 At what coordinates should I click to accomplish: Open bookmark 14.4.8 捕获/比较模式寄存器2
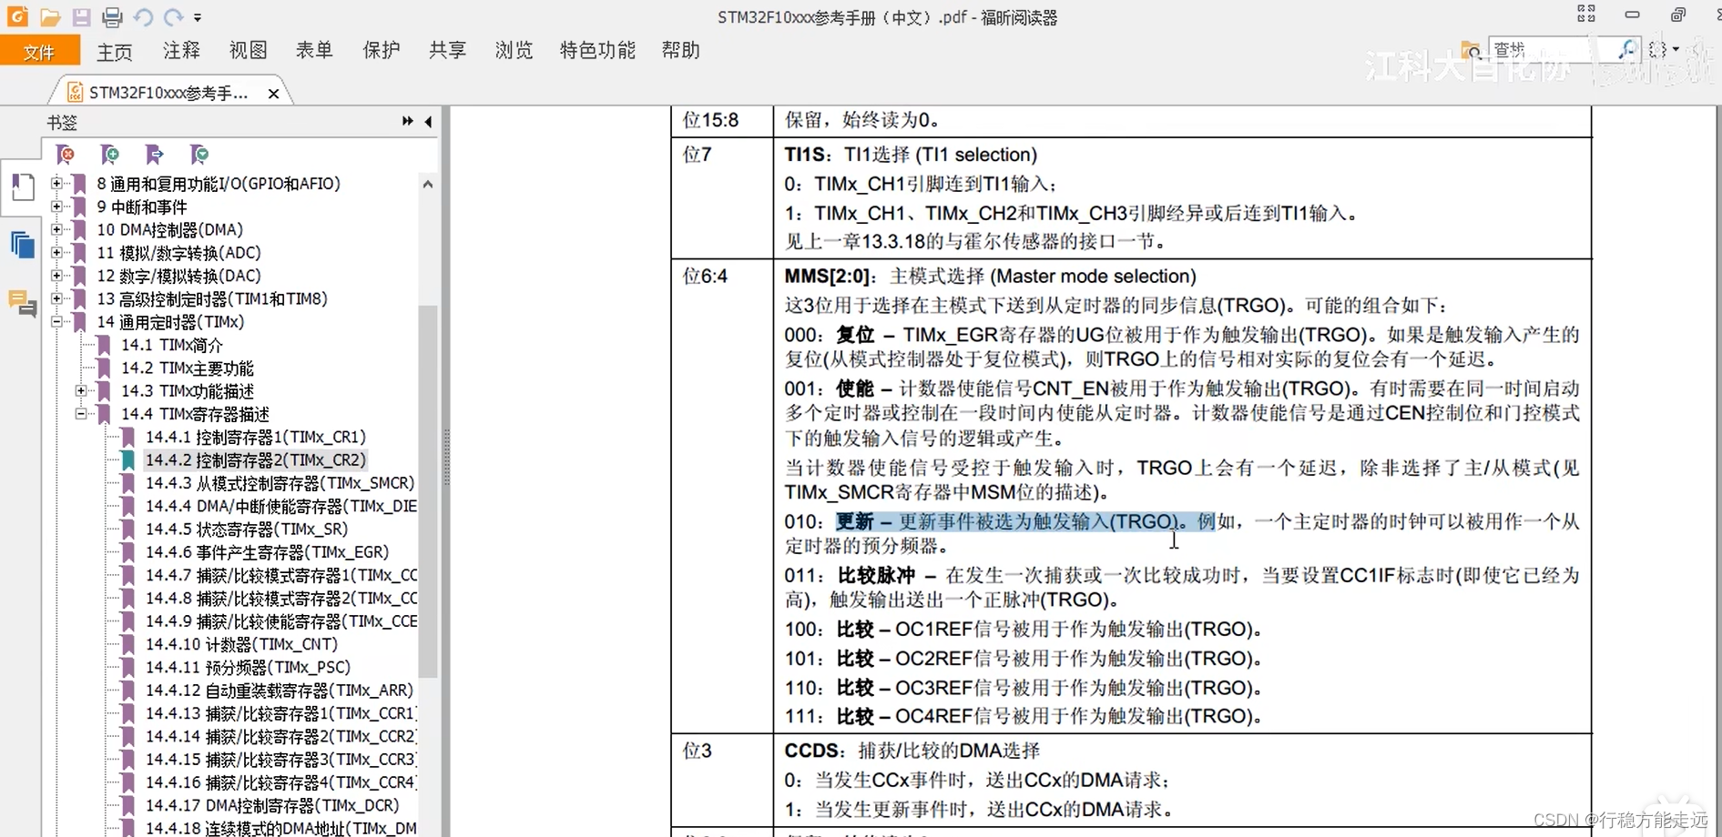[281, 598]
